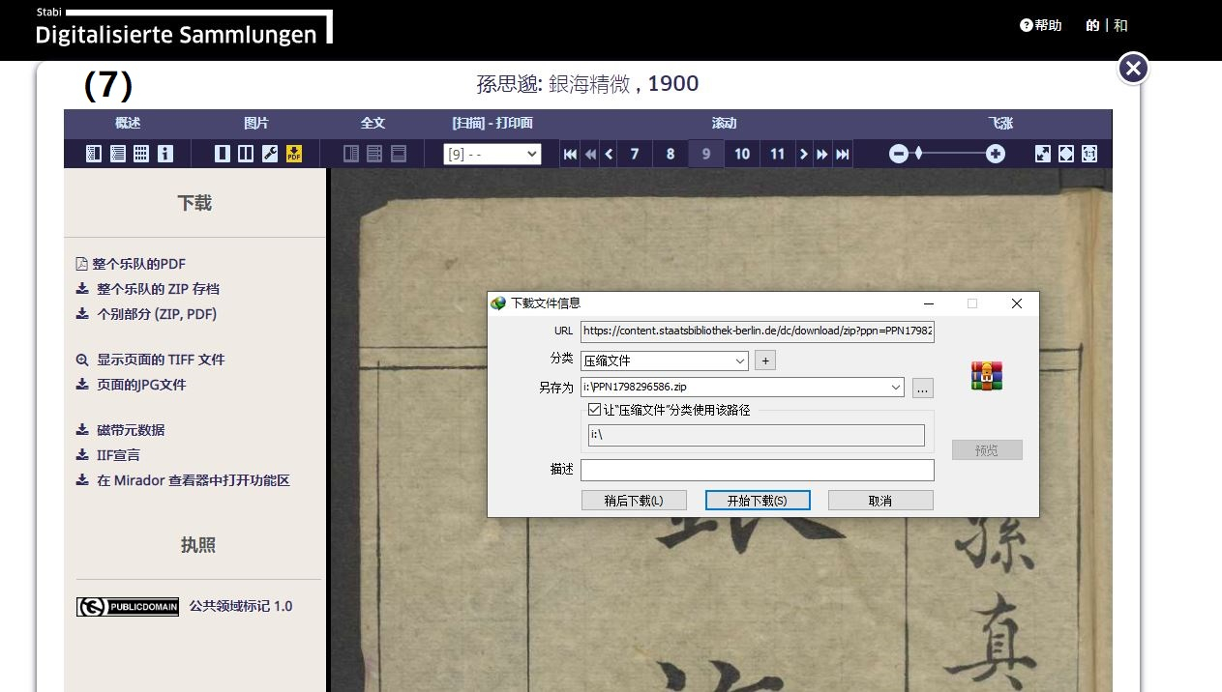Click the 稍后下载(L) button

pos(634,501)
